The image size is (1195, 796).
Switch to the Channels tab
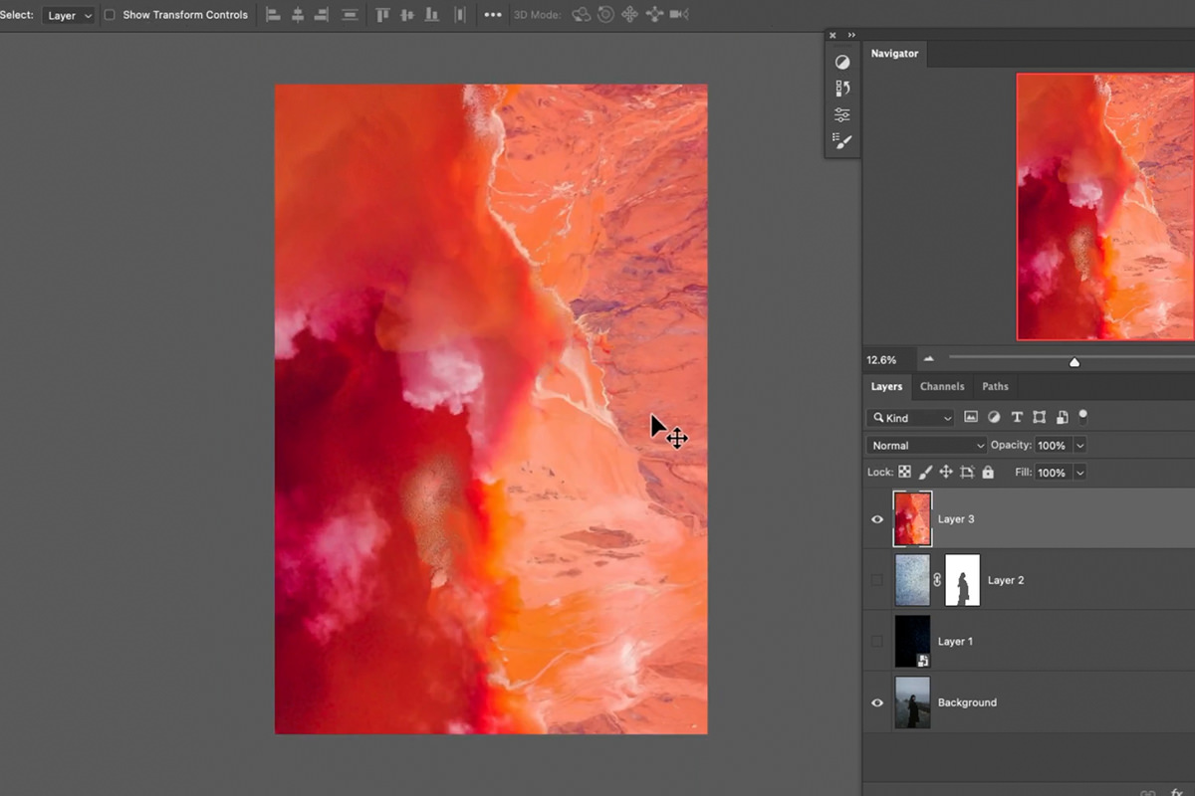[942, 386]
